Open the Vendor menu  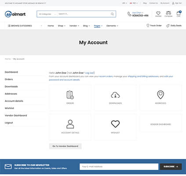pos(74,26)
